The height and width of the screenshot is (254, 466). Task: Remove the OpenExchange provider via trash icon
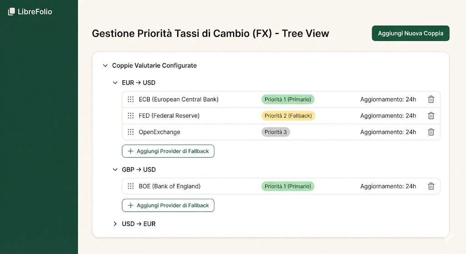pos(431,132)
